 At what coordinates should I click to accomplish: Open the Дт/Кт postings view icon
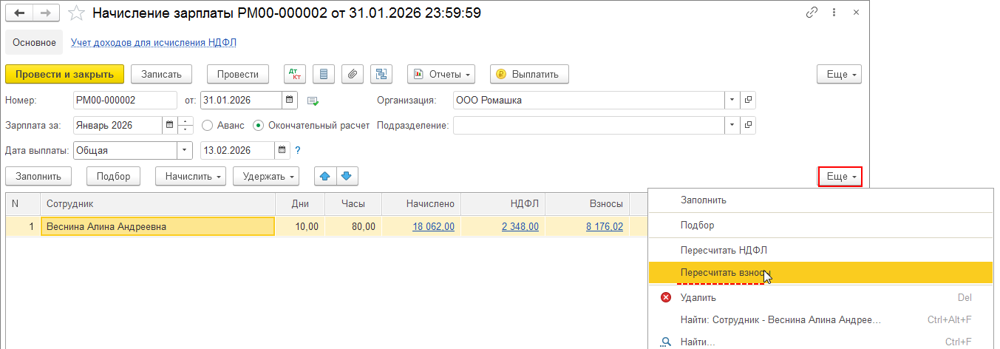pyautogui.click(x=295, y=74)
